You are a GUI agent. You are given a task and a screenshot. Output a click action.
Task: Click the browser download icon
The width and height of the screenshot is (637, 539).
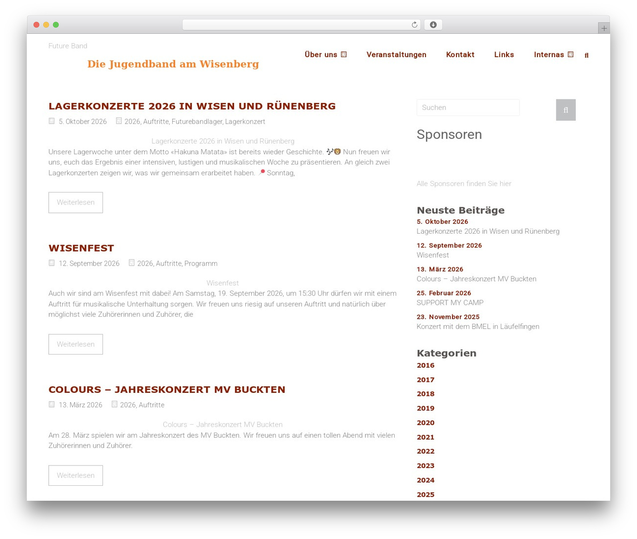click(x=433, y=25)
